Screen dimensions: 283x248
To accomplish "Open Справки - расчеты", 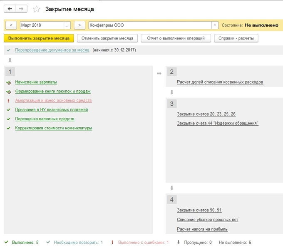I will (236, 38).
